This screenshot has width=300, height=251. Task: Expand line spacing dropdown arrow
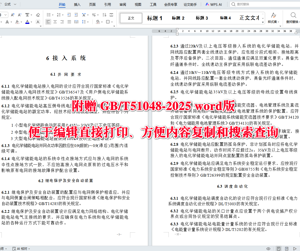pyautogui.click(x=88, y=22)
